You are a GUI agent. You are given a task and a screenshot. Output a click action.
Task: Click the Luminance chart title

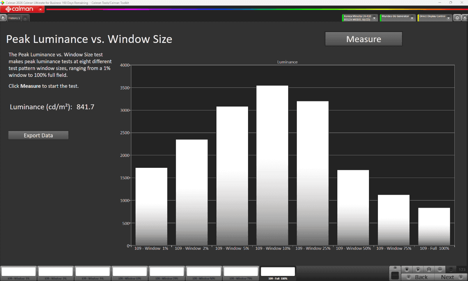pos(287,62)
